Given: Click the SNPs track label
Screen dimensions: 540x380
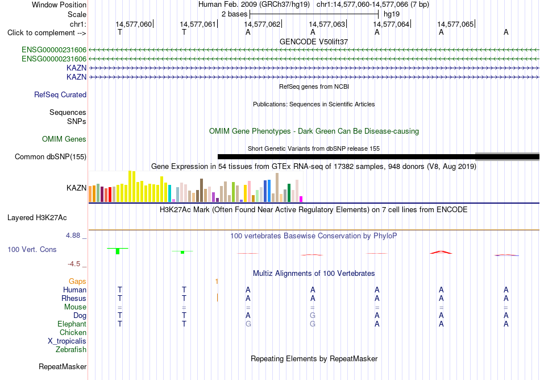Looking at the screenshot, I should pyautogui.click(x=77, y=121).
